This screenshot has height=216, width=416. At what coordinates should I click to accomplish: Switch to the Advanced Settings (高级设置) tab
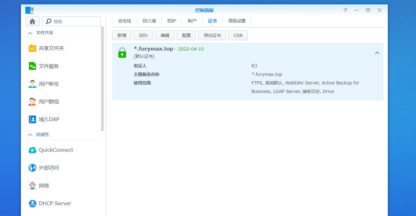coord(237,21)
